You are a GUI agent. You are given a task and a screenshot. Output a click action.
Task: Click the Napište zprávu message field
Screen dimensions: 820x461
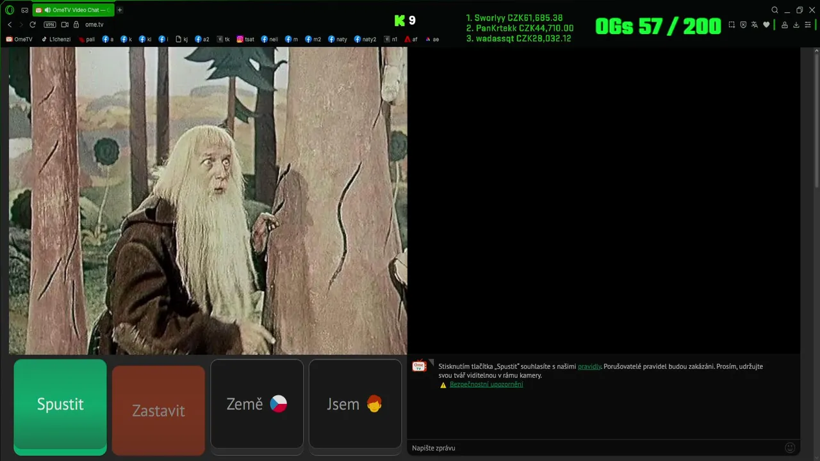point(596,448)
